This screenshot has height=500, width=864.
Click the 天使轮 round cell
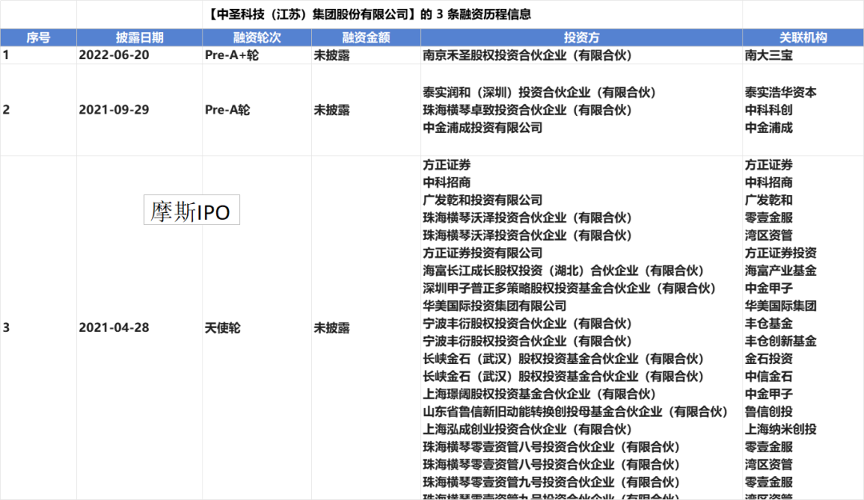coord(222,327)
